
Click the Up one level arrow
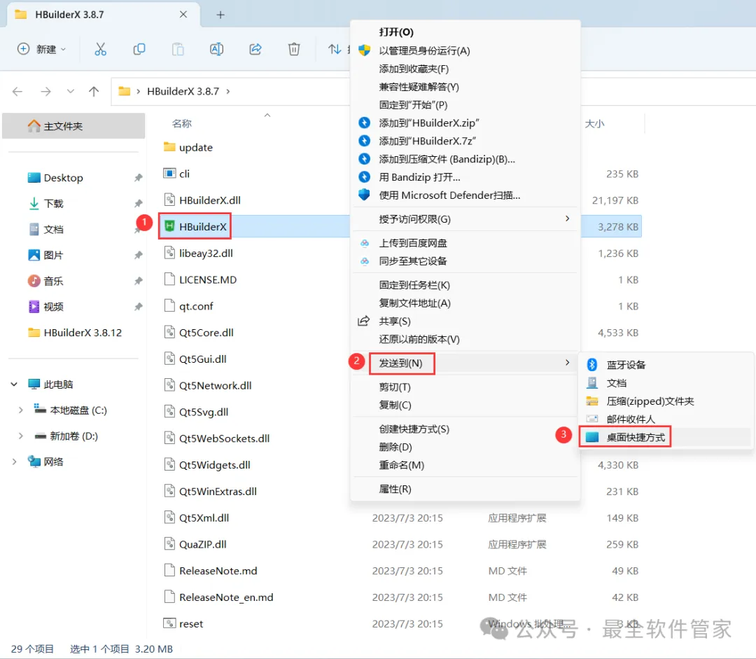(94, 91)
